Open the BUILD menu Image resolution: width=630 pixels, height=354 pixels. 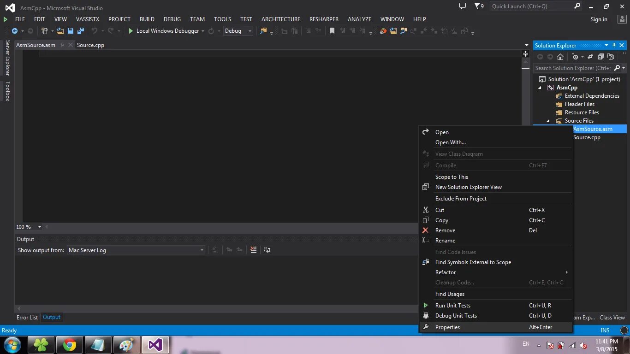coord(147,19)
